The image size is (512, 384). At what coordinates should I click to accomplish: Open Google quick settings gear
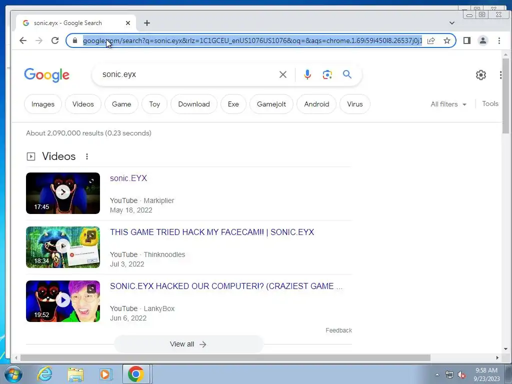pyautogui.click(x=480, y=75)
